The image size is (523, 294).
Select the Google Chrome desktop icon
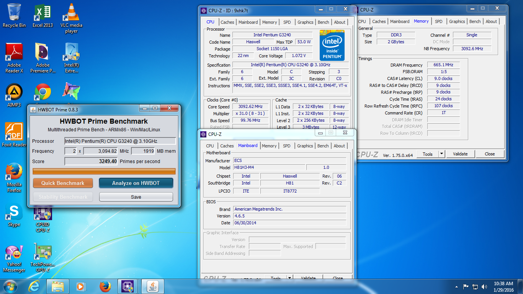click(x=42, y=92)
